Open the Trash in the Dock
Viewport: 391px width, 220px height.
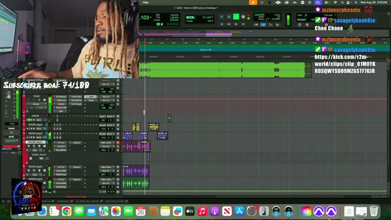pyautogui.click(x=374, y=211)
